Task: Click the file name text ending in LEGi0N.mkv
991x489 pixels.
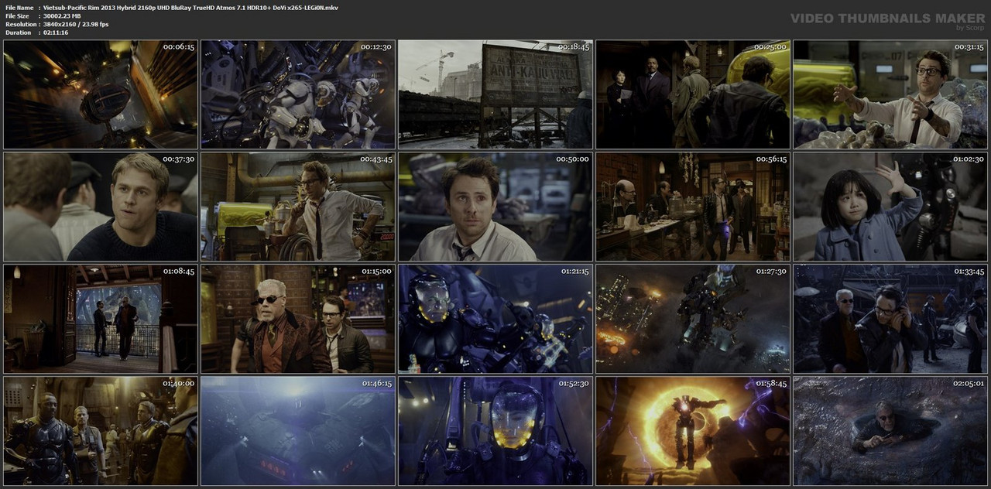Action: point(190,8)
